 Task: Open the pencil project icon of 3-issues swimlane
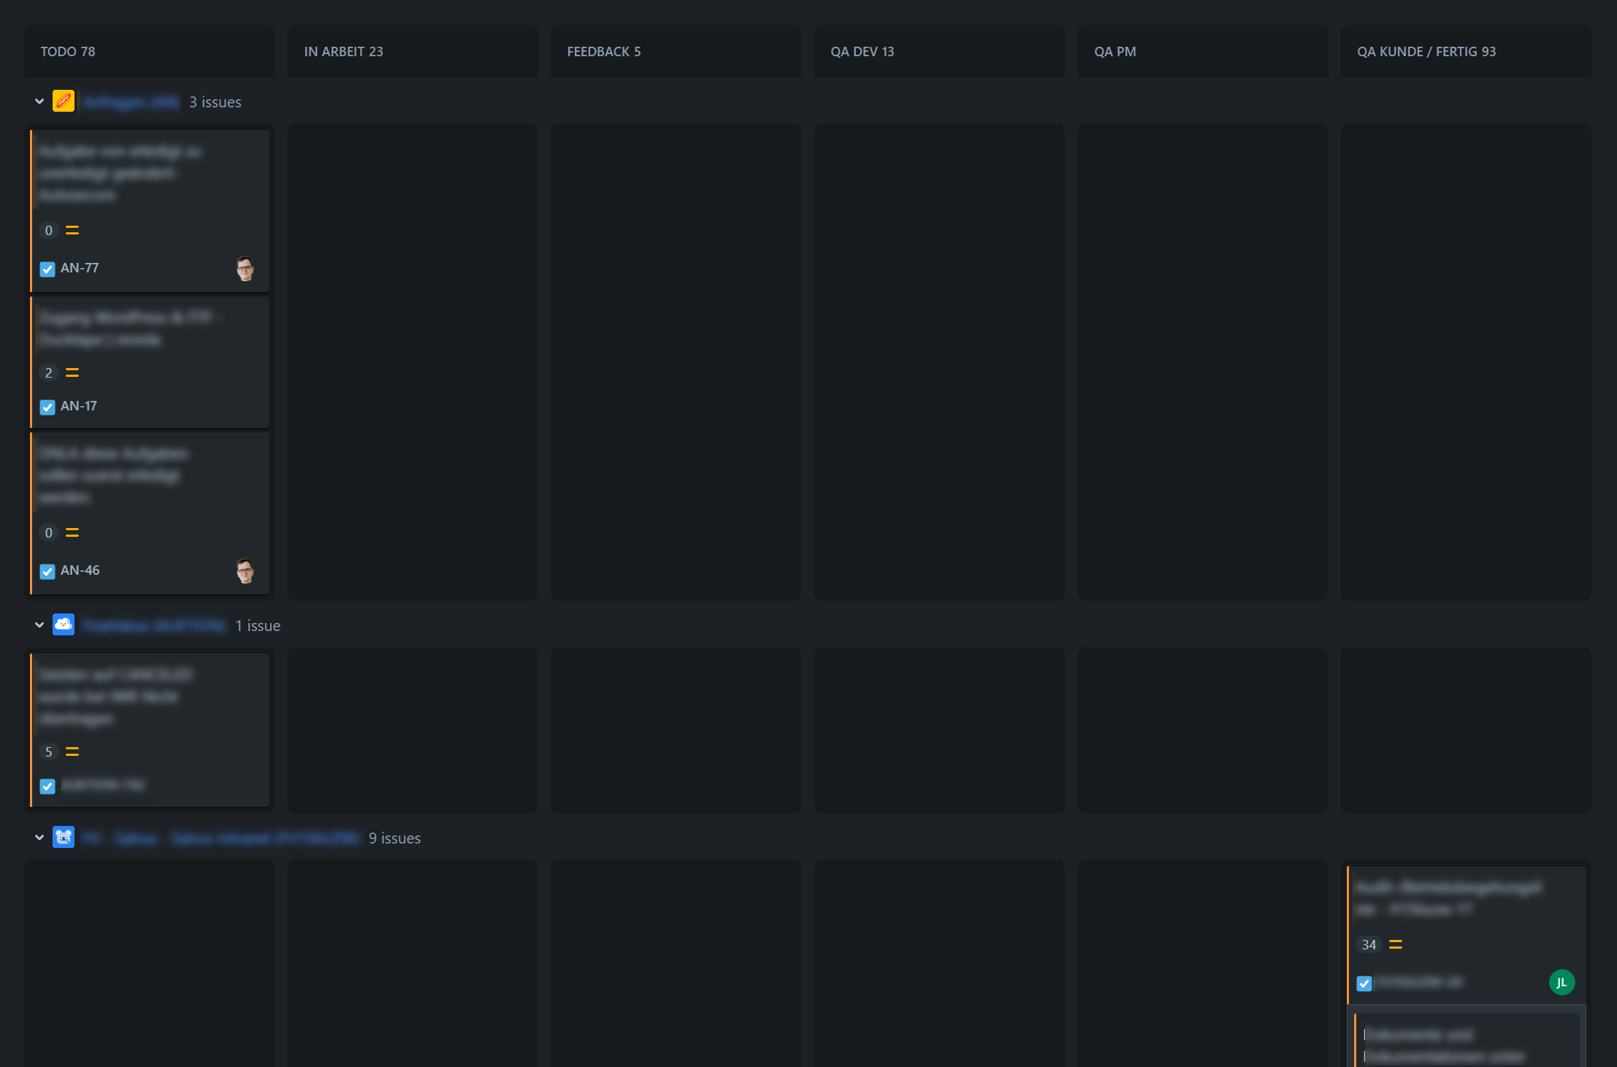pos(64,101)
